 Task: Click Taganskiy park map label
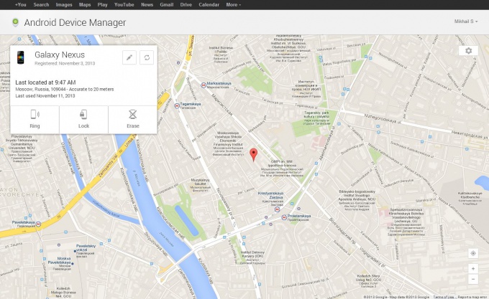click(316, 118)
